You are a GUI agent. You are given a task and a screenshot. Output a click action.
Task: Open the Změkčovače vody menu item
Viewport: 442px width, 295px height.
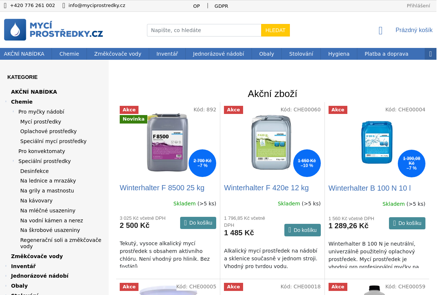pos(118,54)
